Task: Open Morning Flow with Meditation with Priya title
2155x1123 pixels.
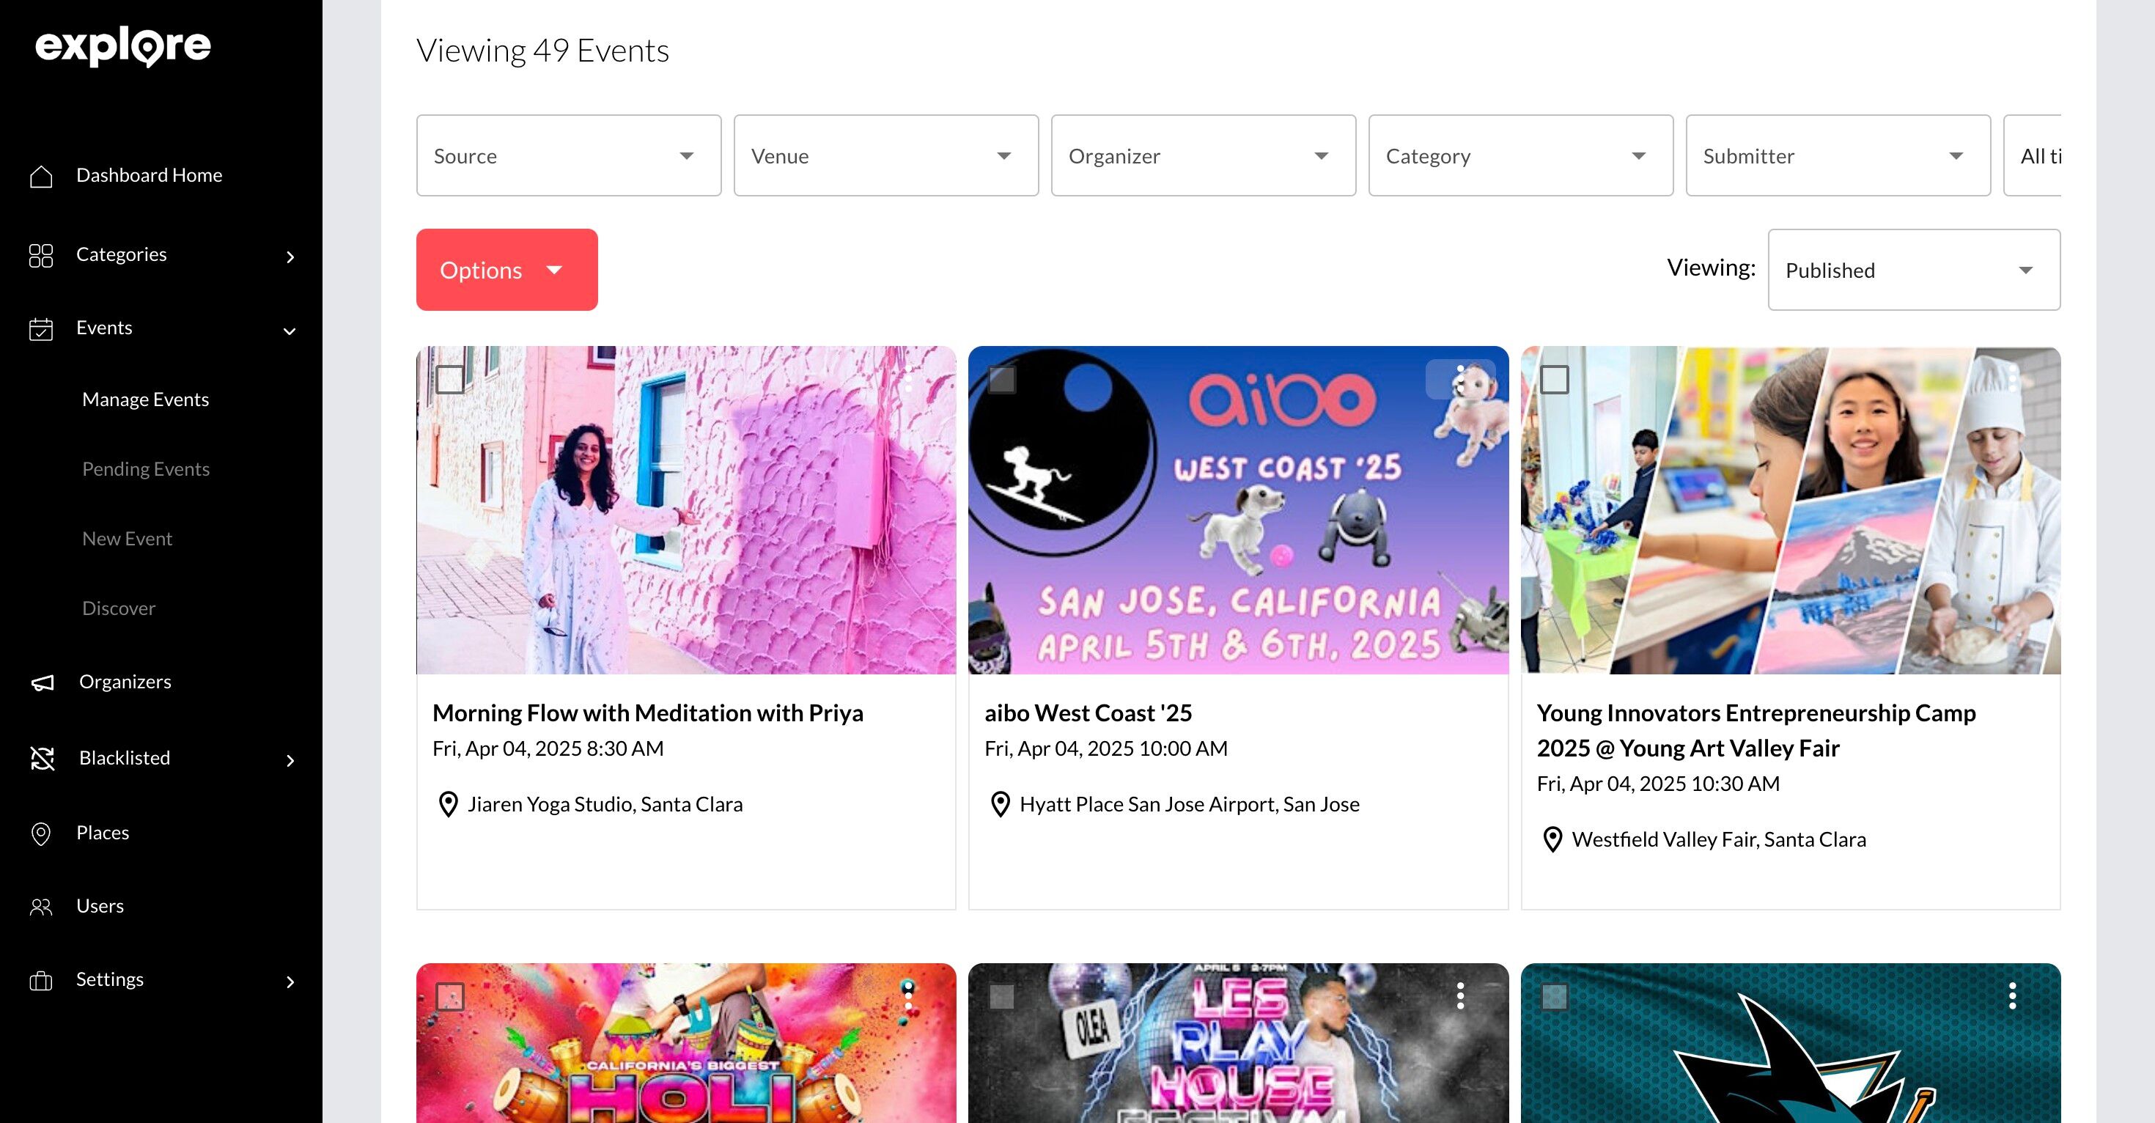Action: (x=647, y=713)
